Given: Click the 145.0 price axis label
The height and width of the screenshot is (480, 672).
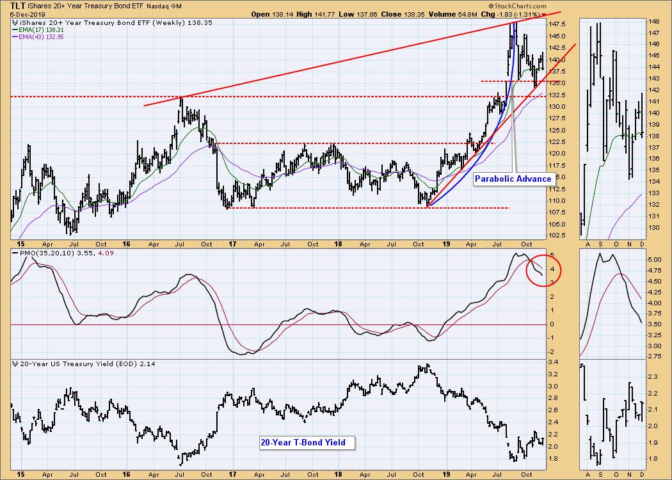Looking at the screenshot, I should [557, 36].
